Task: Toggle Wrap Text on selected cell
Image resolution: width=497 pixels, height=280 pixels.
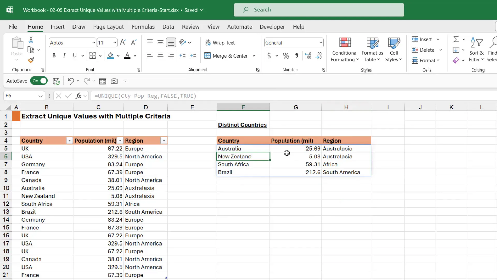Action: click(x=220, y=43)
